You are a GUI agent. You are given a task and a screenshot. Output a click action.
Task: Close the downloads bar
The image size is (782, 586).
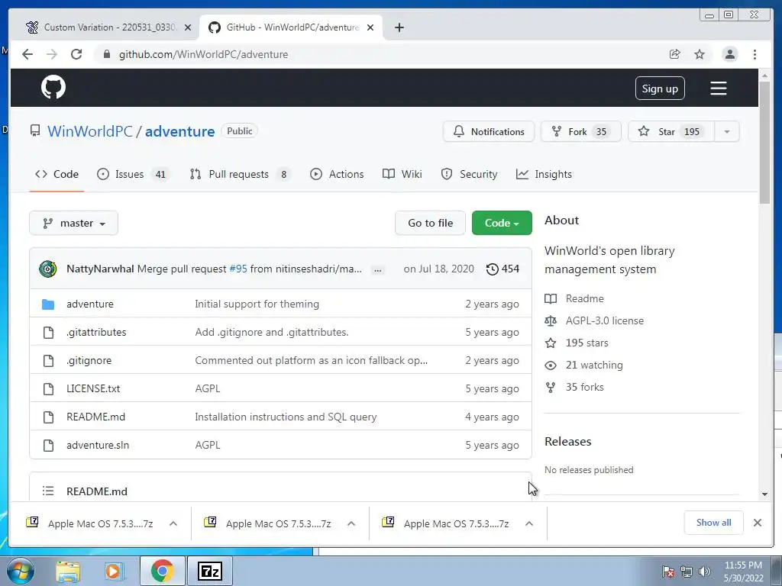pos(757,523)
